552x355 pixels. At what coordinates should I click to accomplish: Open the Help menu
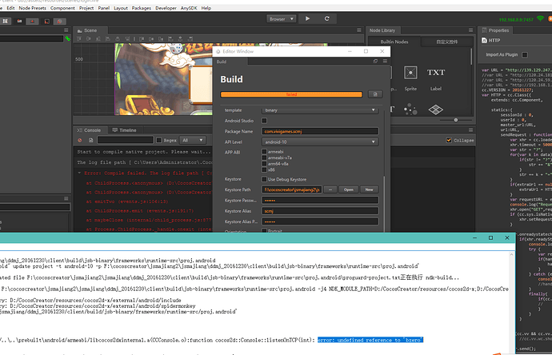point(206,8)
